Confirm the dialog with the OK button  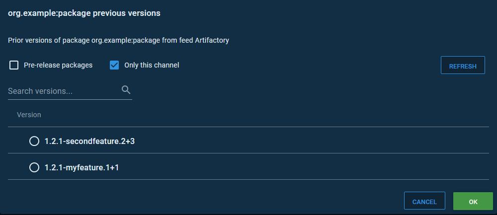[473, 202]
